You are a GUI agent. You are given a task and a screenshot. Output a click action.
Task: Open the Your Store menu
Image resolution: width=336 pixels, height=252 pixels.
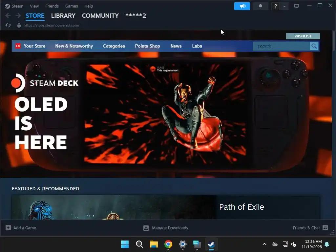click(34, 46)
